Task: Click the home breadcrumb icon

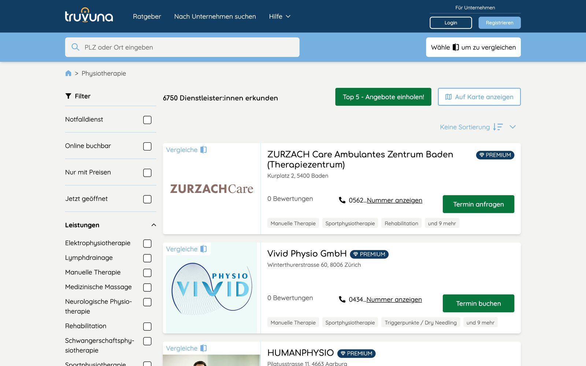Action: click(68, 73)
